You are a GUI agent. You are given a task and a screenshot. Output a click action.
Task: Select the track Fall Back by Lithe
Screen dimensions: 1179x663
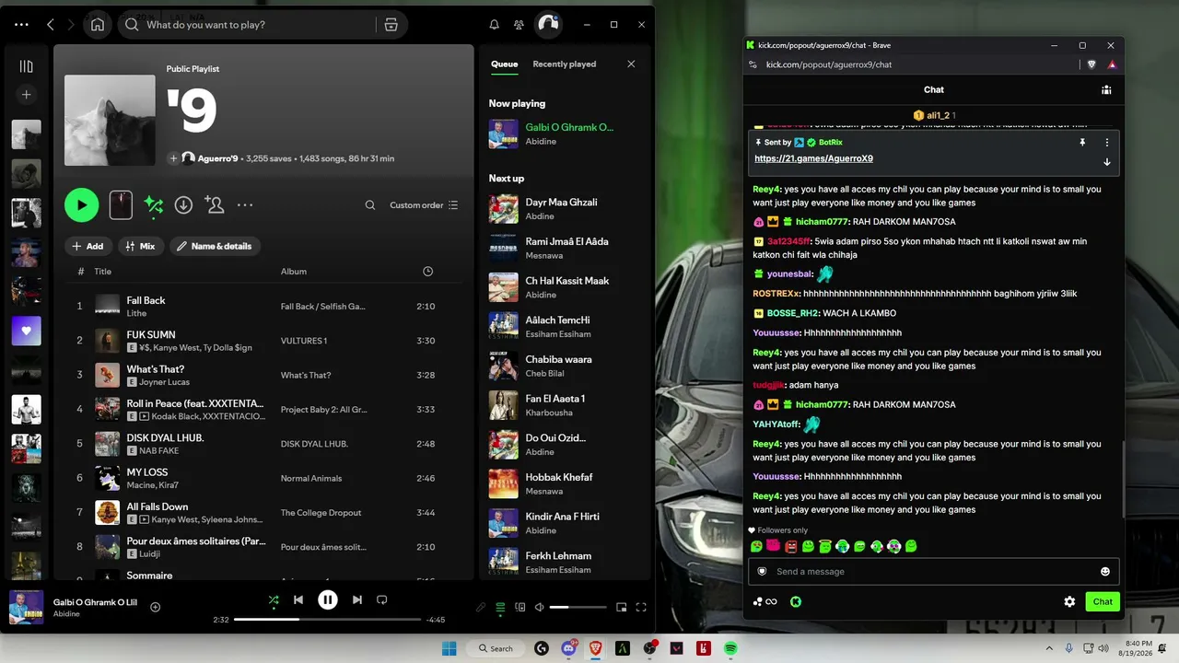[263, 306]
